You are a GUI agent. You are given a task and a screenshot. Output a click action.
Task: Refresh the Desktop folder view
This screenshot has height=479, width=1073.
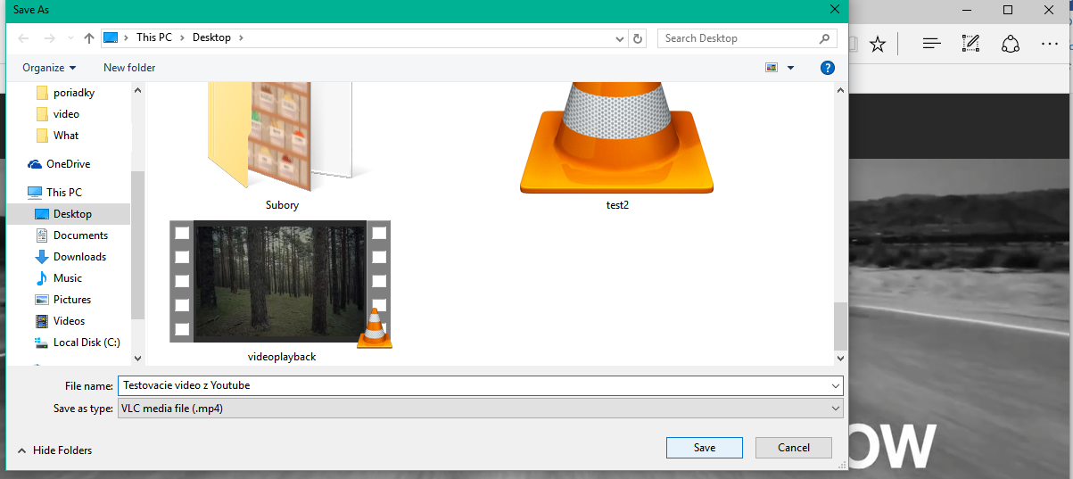(x=638, y=38)
